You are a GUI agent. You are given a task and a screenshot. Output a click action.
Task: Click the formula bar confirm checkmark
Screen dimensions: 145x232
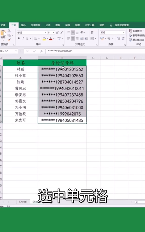pyautogui.click(x=34, y=51)
